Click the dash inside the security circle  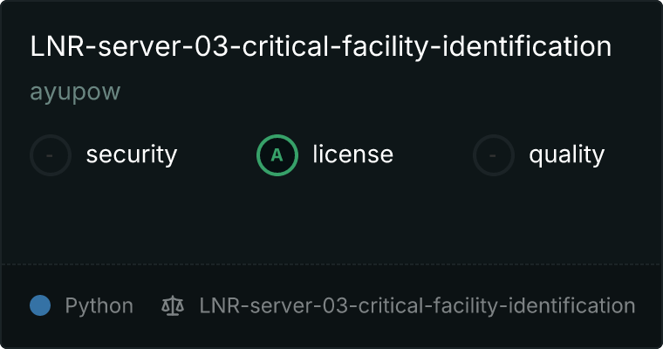coord(50,155)
